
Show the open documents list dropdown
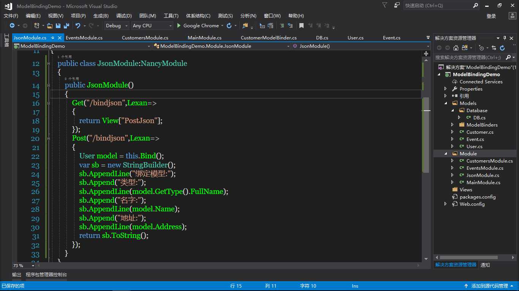[x=428, y=38]
